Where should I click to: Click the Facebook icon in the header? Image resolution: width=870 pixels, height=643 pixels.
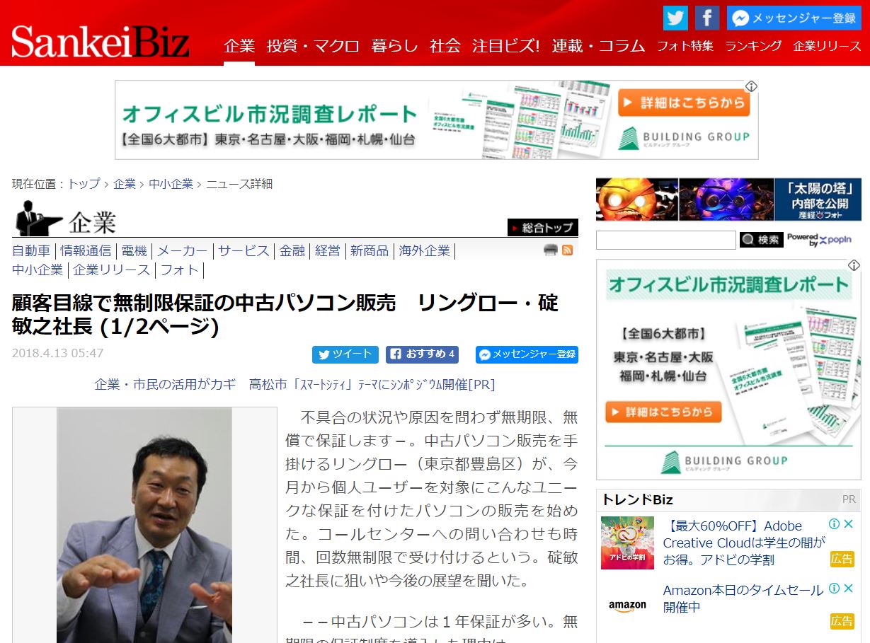706,18
